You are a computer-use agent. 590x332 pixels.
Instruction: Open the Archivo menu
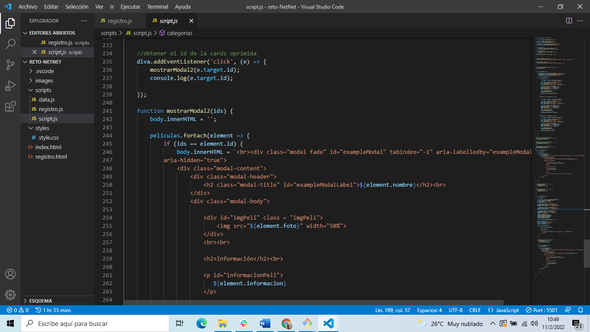tap(28, 6)
